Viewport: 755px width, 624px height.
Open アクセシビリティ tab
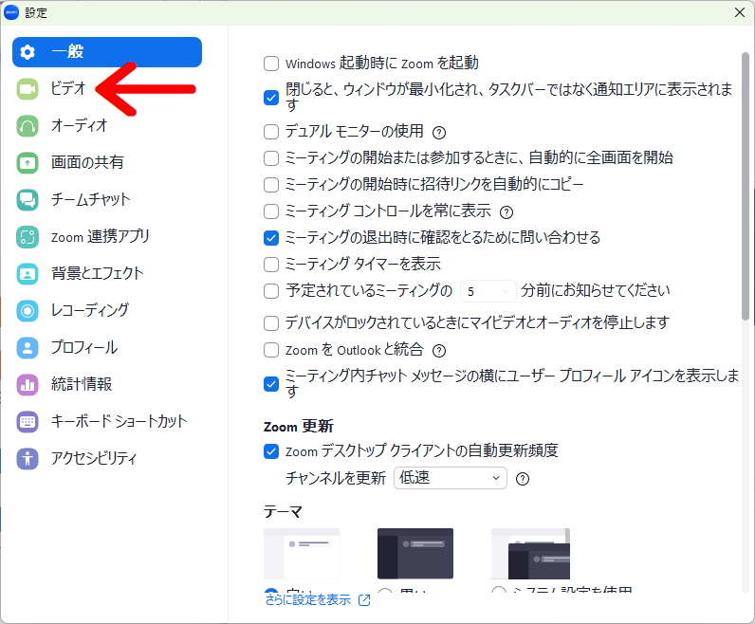tap(107, 458)
